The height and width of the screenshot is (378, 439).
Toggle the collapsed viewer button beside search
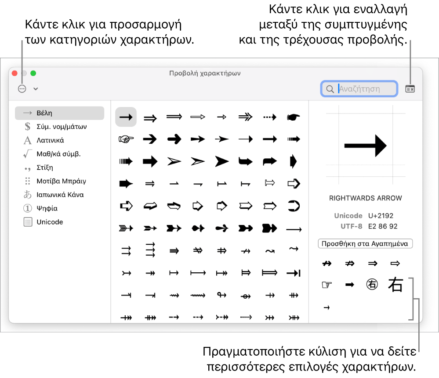[410, 89]
